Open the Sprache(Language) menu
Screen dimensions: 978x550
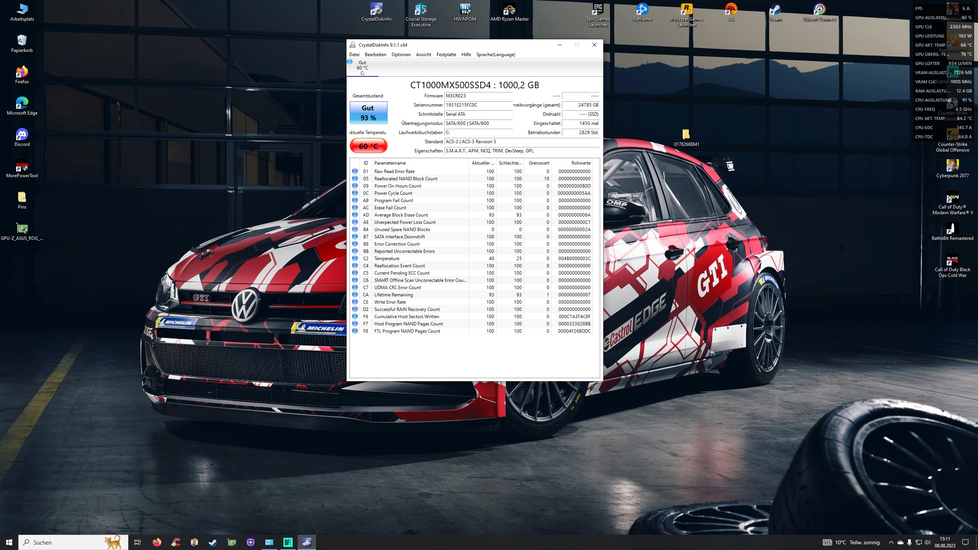point(495,55)
